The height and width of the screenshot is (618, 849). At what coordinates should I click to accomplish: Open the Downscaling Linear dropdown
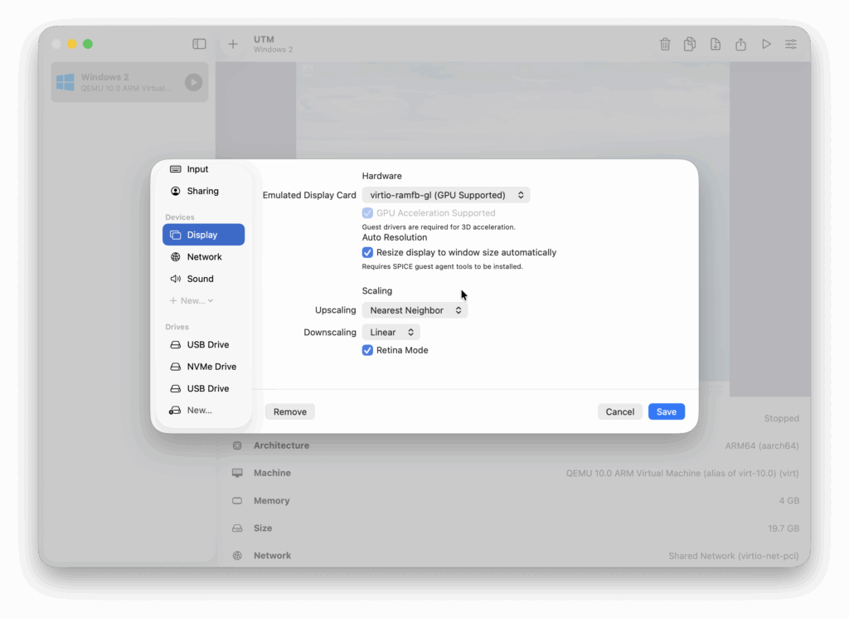(x=391, y=332)
